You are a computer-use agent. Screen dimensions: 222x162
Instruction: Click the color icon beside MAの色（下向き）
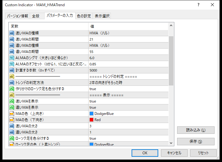point(12,120)
